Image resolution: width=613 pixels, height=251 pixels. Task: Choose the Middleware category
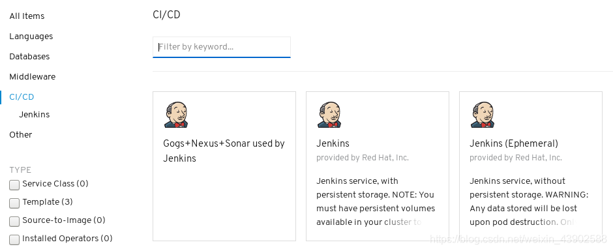(x=33, y=77)
